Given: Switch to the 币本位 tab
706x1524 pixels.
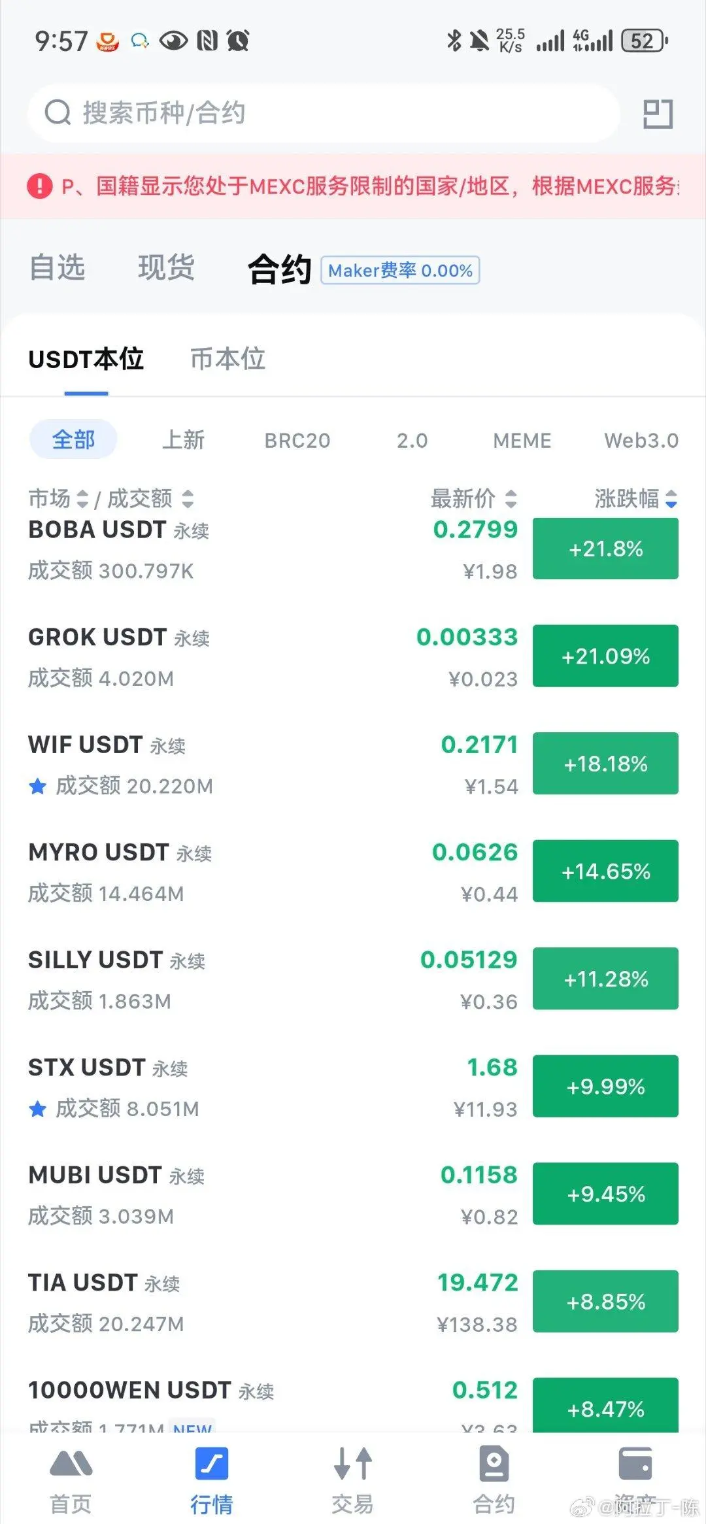Looking at the screenshot, I should point(227,359).
